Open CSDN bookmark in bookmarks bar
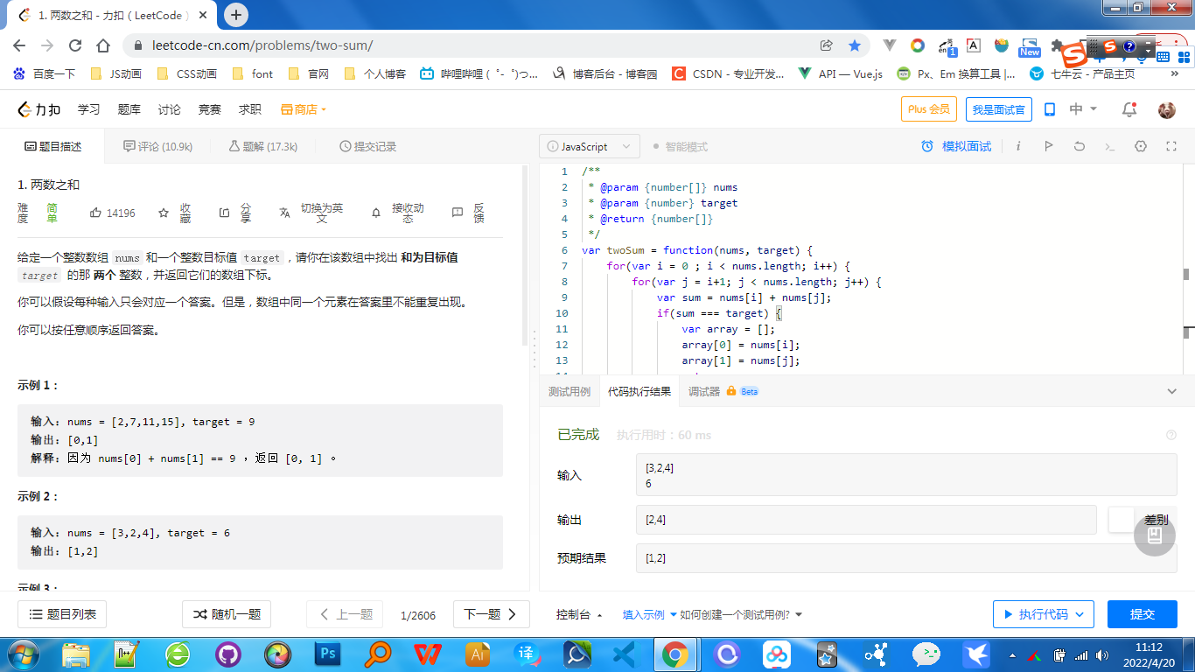Screen dimensions: 1195x672 coord(729,74)
